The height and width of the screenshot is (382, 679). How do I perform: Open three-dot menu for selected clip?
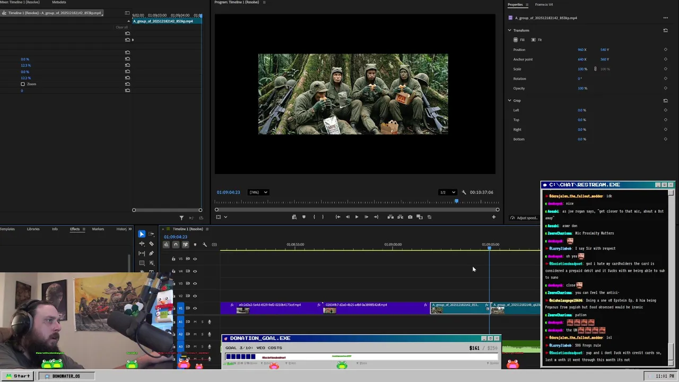[x=665, y=18]
